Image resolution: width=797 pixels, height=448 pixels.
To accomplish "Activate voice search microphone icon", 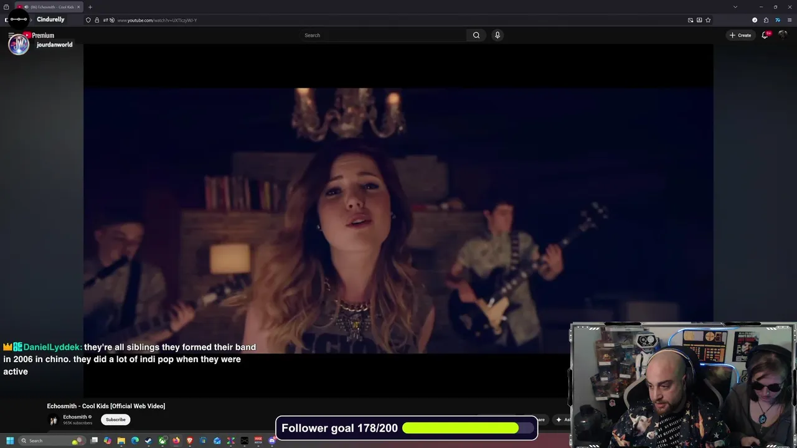I will pyautogui.click(x=497, y=35).
